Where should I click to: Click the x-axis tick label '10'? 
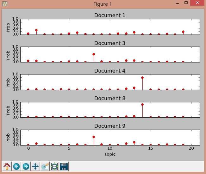tap(110, 148)
